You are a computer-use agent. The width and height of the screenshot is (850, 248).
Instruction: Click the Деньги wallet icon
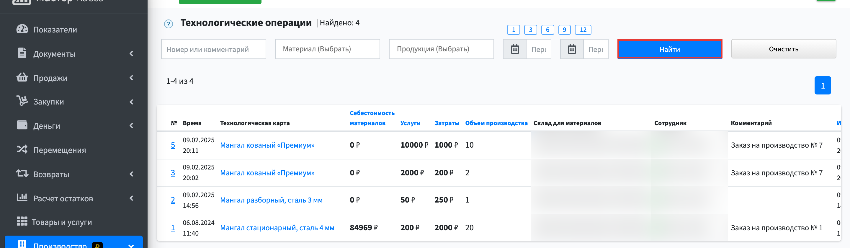(22, 125)
